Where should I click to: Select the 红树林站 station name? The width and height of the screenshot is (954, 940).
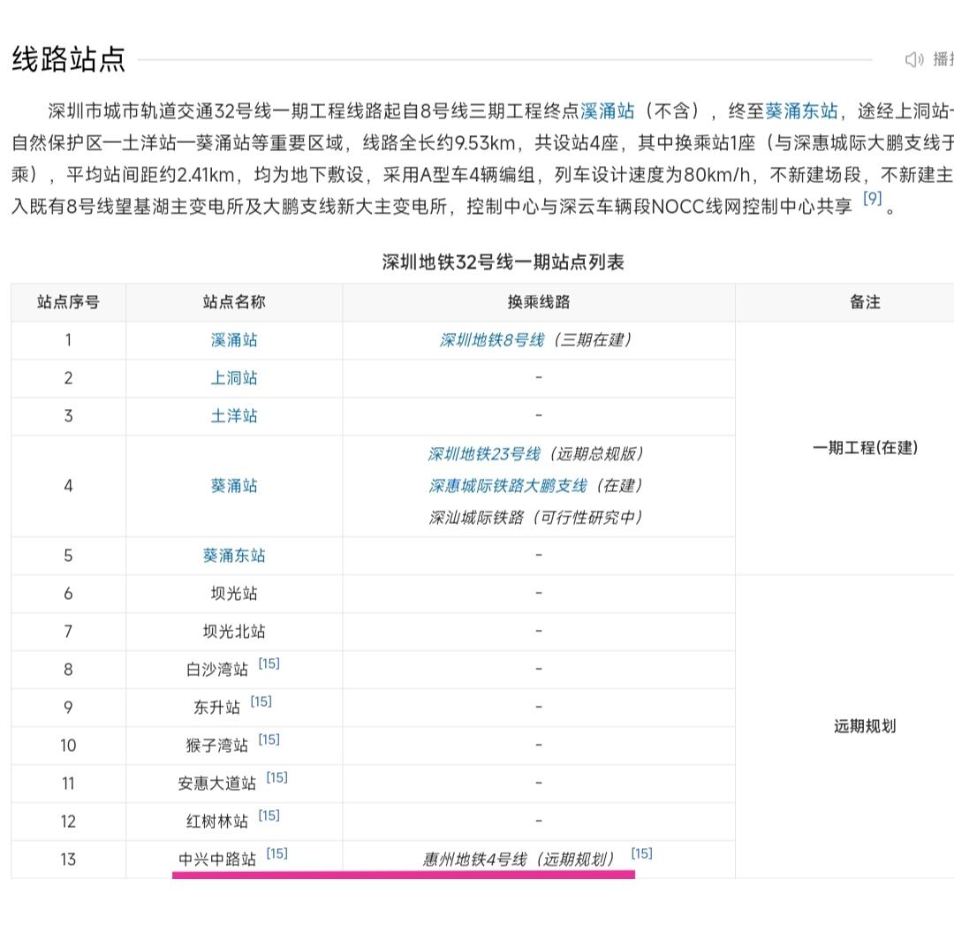pyautogui.click(x=217, y=822)
